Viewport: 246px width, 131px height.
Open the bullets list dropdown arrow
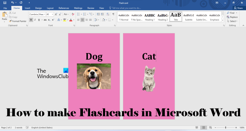[82, 14]
